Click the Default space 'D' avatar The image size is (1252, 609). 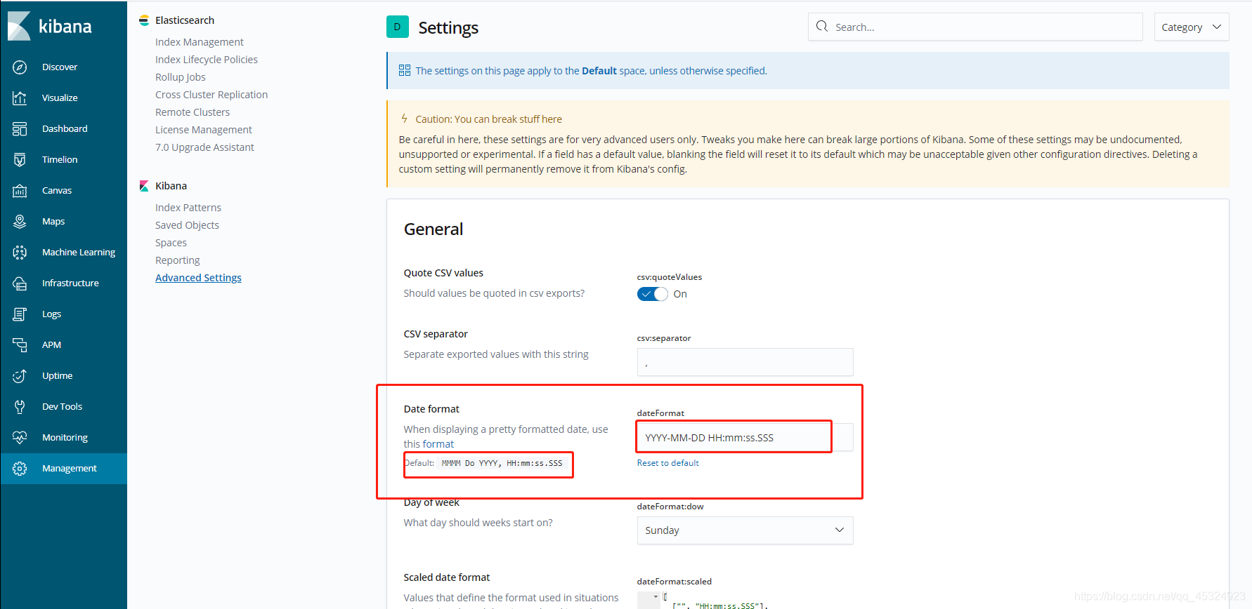click(398, 27)
